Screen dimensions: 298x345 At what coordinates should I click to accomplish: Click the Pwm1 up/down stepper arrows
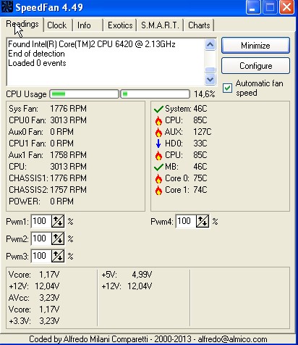pyautogui.click(x=58, y=221)
